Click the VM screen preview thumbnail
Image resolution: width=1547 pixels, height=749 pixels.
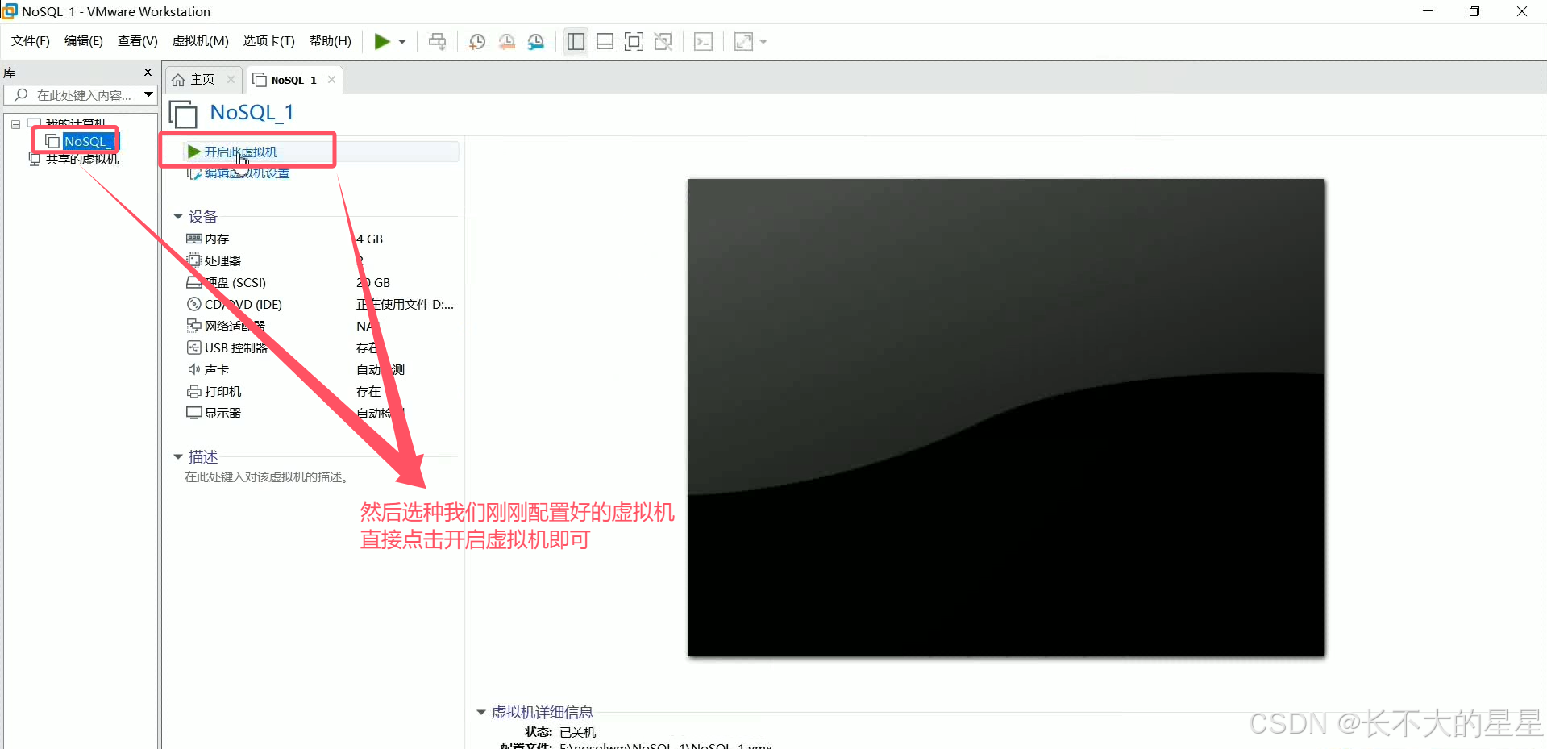(1005, 418)
